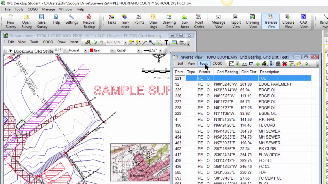
Task: Expand Traverse View toolbar overflow chevron
Action: (x=317, y=64)
